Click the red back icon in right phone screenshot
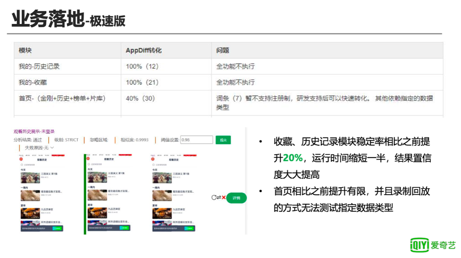 pyautogui.click(x=153, y=159)
